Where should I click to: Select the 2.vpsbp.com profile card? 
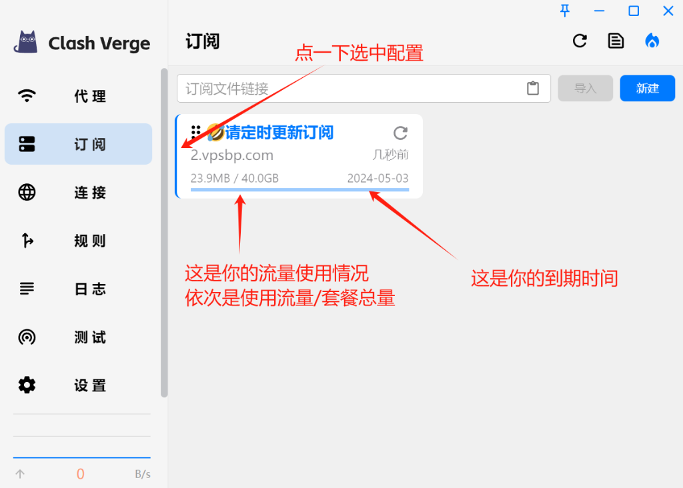click(x=299, y=156)
